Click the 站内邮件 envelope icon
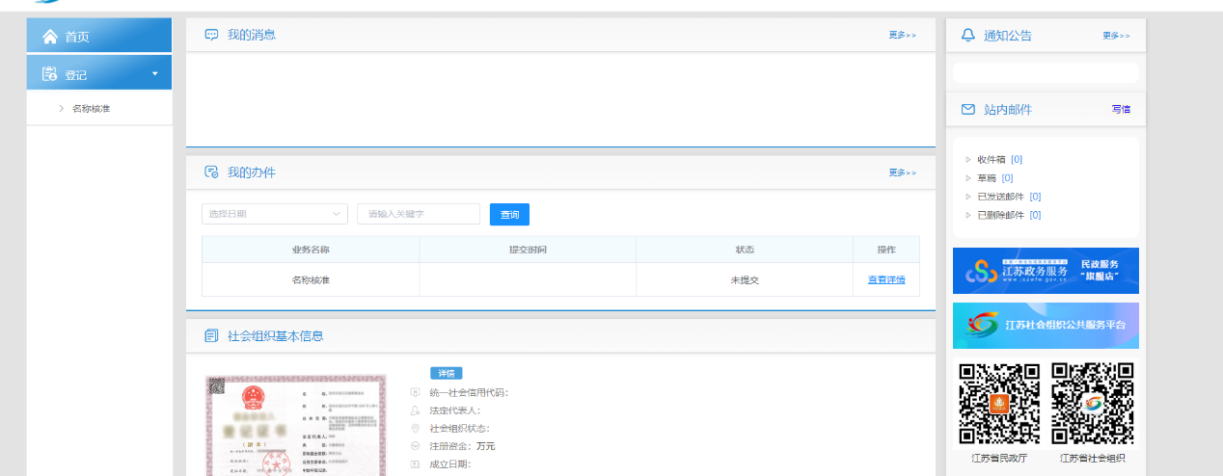The height and width of the screenshot is (476, 1223). coord(968,110)
